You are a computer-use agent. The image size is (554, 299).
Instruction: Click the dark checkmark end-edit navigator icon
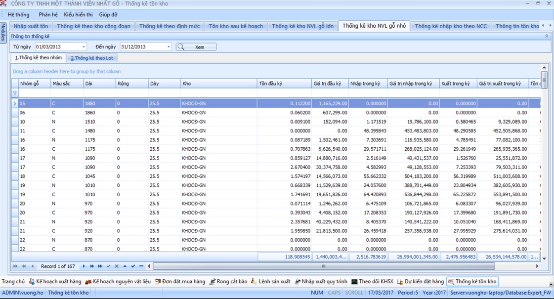[133, 266]
